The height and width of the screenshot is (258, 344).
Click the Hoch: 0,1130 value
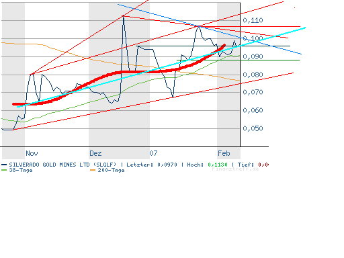pyautogui.click(x=207, y=165)
